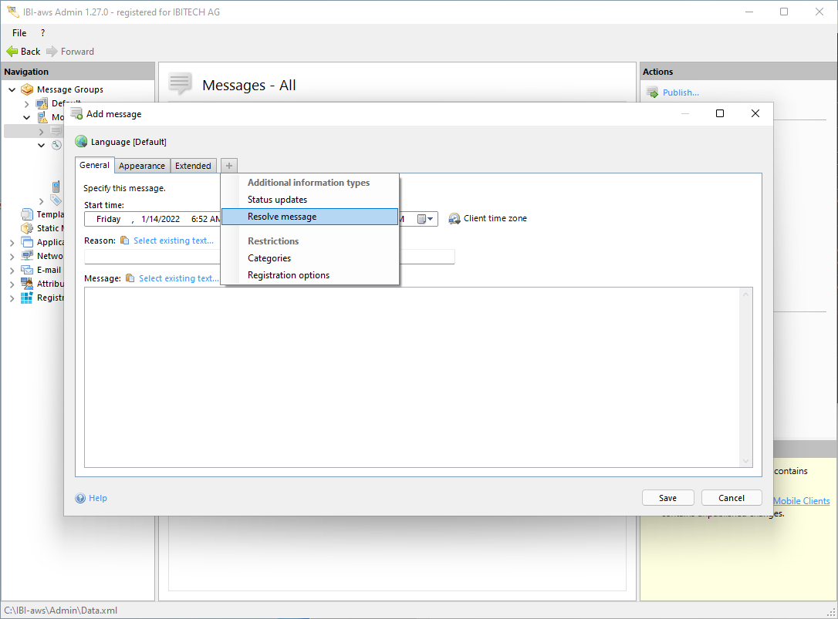Switch to the Appearance tab
Screen dimensions: 838x619
(x=142, y=166)
